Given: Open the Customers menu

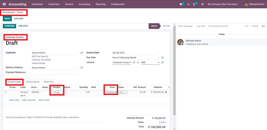Looking at the screenshot, I should (54, 4).
